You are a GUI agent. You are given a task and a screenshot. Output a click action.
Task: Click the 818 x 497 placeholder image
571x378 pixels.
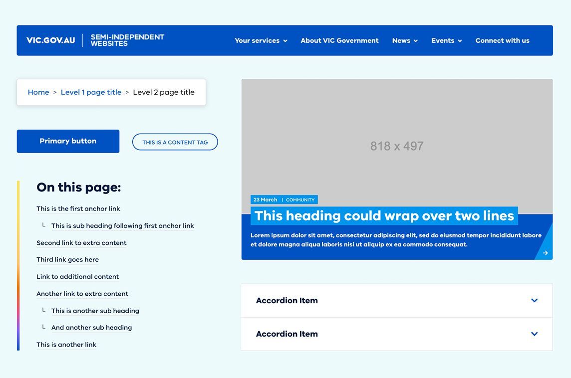coord(397,147)
